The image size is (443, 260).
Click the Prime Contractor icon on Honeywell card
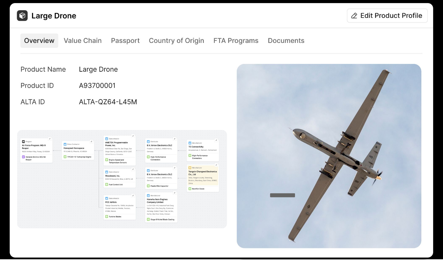pos(65,144)
